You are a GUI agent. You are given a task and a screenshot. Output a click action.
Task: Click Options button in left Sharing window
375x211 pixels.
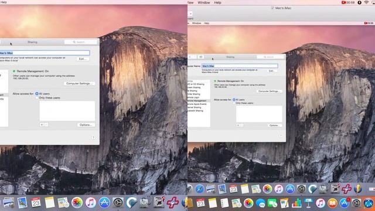[86, 125]
